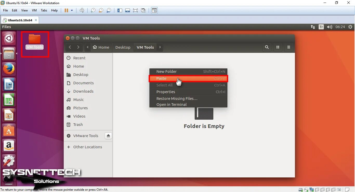The width and height of the screenshot is (355, 192).
Task: Open Other Locations in the sidebar
Action: click(x=88, y=147)
